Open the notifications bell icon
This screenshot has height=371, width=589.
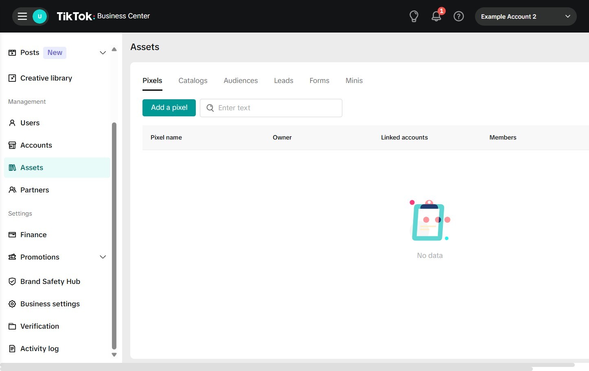tap(436, 16)
